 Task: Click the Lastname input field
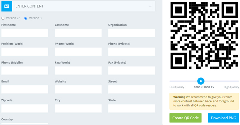point(78,33)
